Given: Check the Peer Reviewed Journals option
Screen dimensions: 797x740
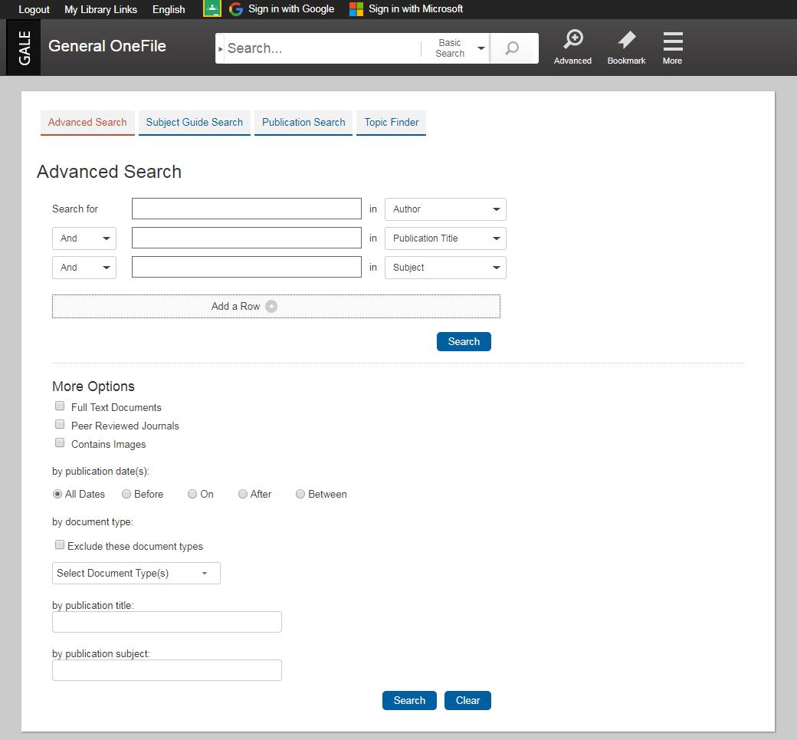Looking at the screenshot, I should tap(60, 425).
